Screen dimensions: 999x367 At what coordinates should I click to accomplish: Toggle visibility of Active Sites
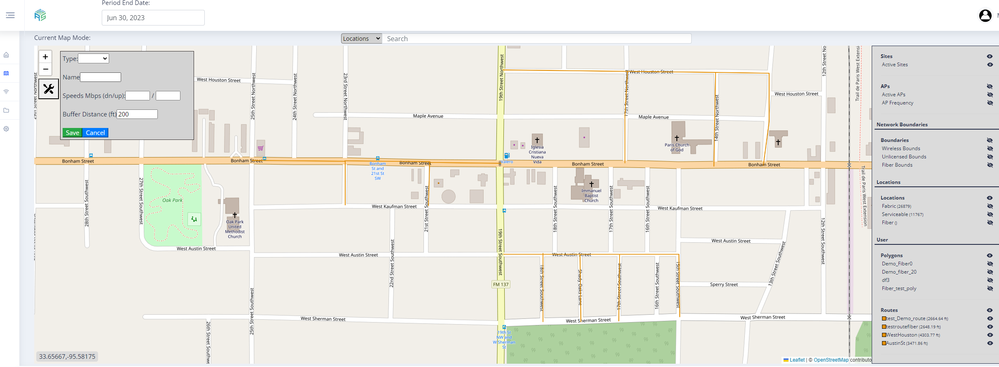990,65
